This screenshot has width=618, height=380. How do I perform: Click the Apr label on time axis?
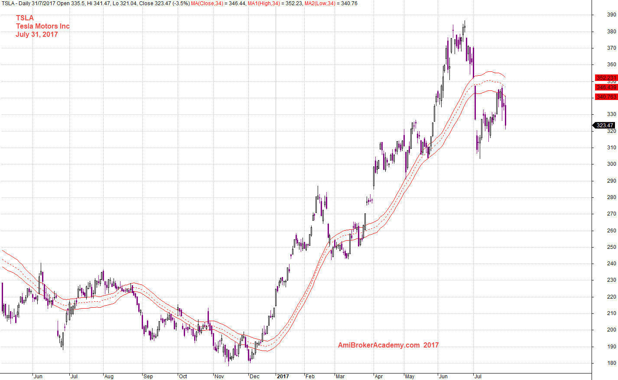[x=379, y=377]
